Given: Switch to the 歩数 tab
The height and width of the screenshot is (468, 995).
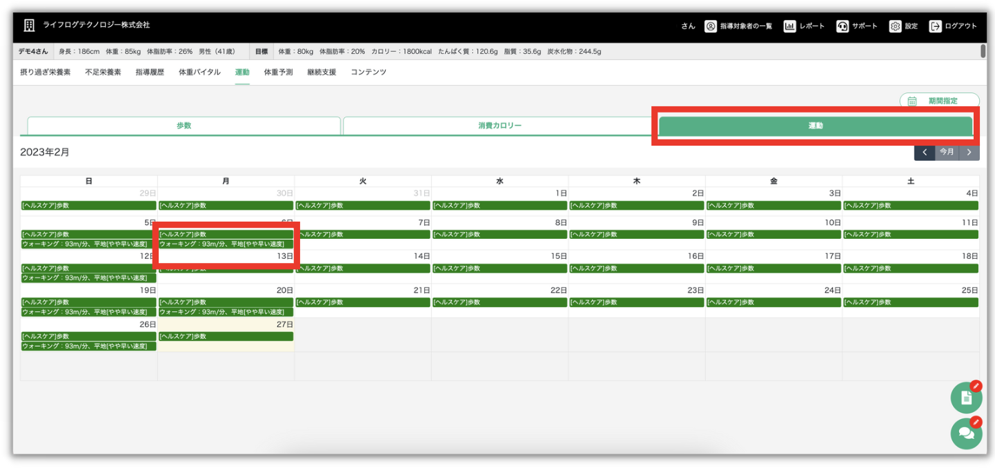Looking at the screenshot, I should coord(184,126).
